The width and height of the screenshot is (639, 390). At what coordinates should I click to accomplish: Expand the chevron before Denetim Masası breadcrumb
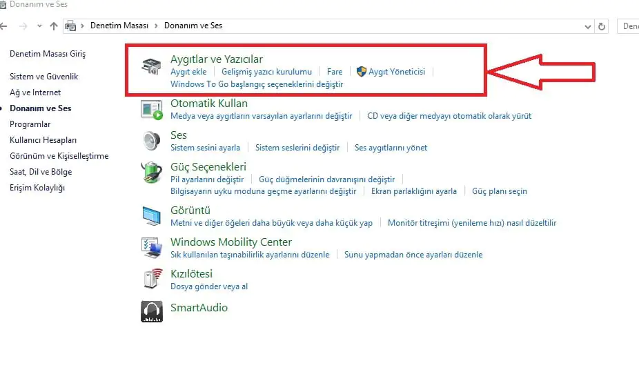pos(82,26)
